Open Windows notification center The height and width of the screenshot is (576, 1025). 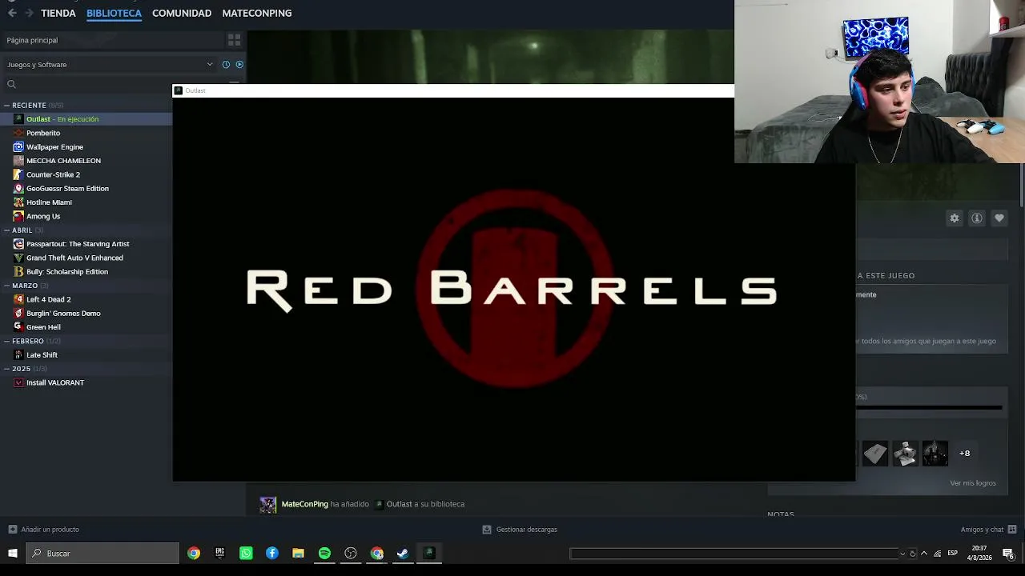[1008, 553]
